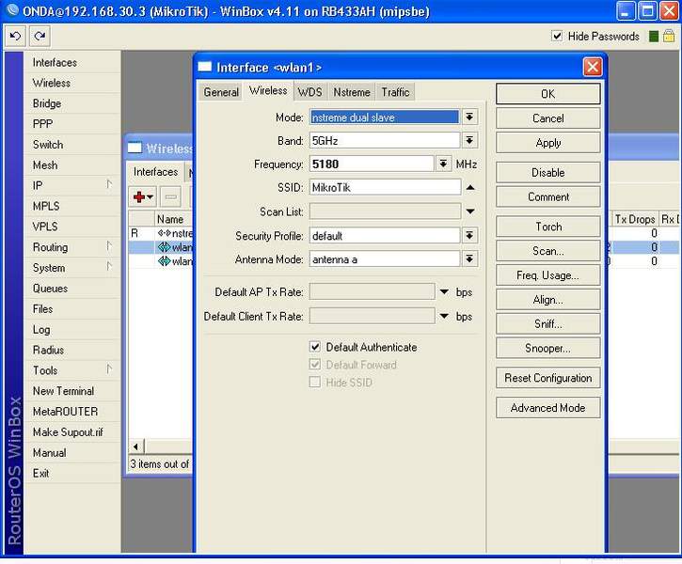Click the Tx Drops column header
682x564 pixels.
click(x=635, y=219)
